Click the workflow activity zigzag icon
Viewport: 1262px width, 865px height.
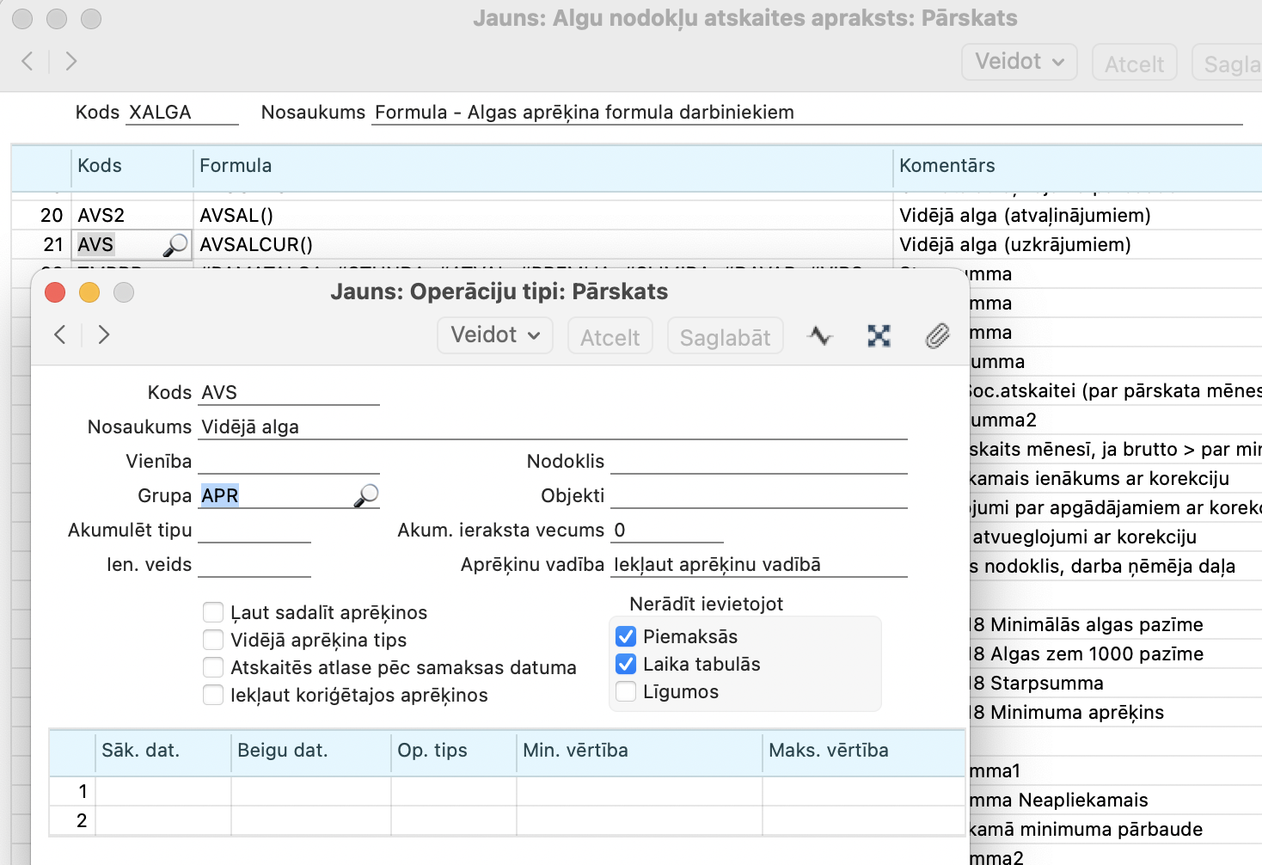click(820, 335)
